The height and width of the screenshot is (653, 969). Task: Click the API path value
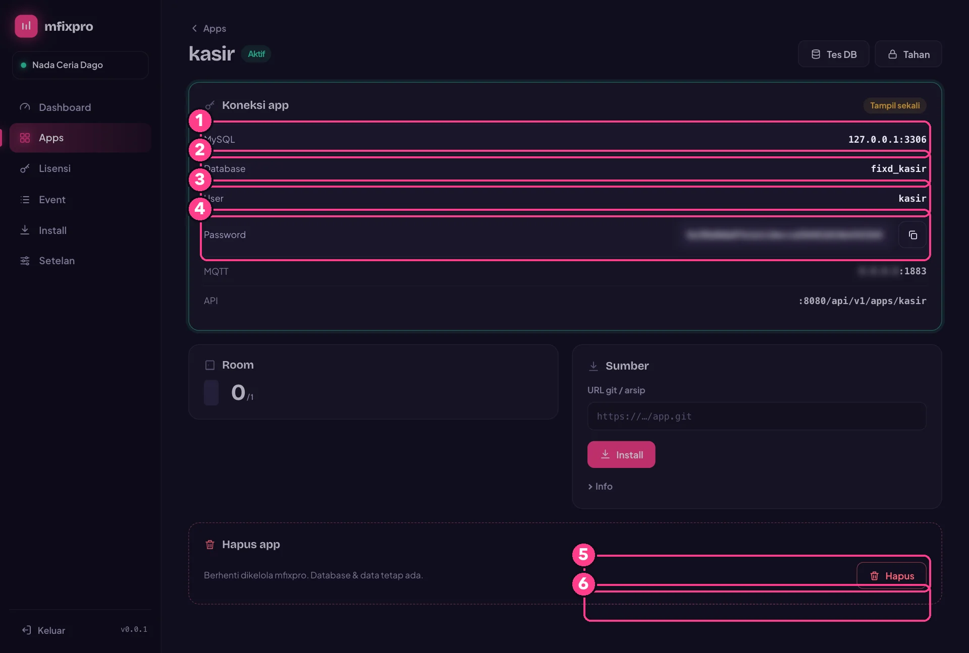click(x=862, y=301)
